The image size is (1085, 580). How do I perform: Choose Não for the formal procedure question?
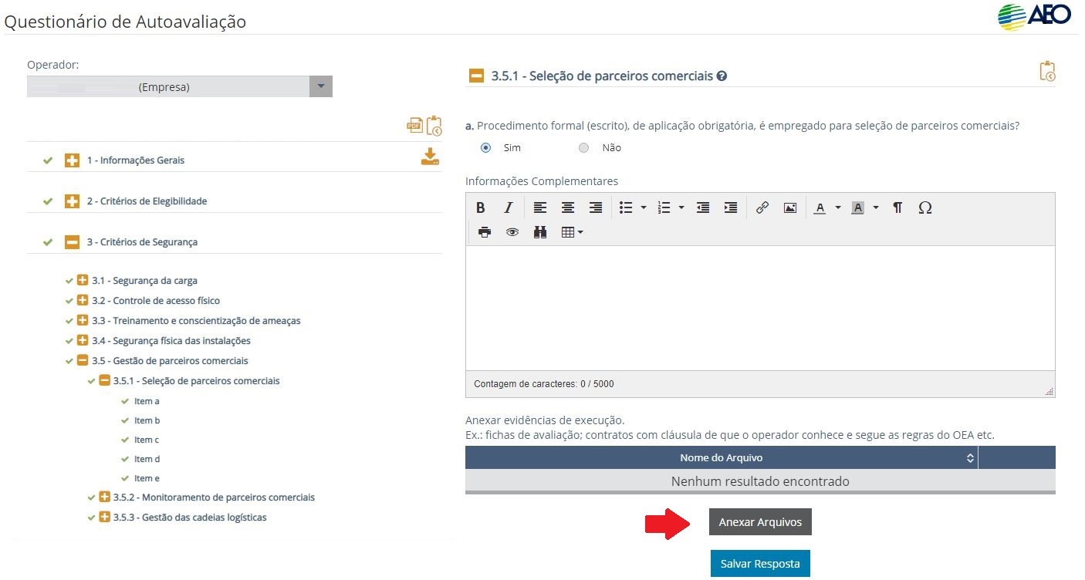583,147
